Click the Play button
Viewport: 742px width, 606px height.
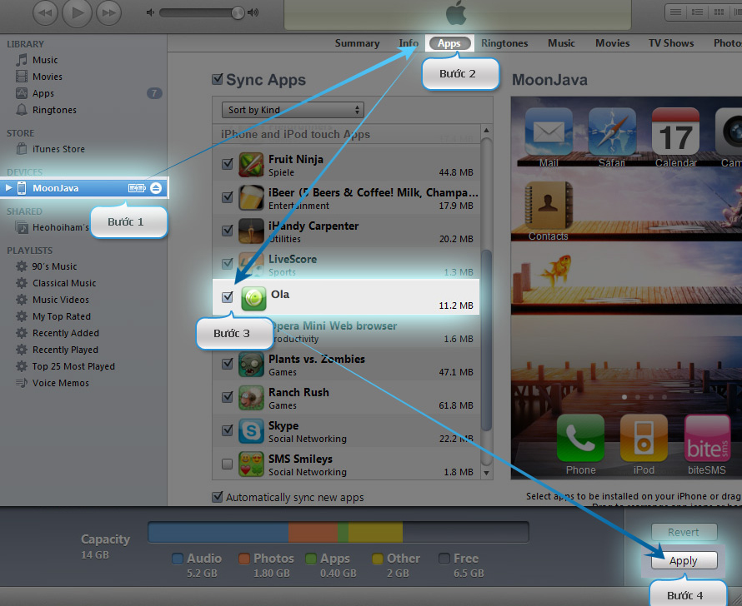coord(77,12)
